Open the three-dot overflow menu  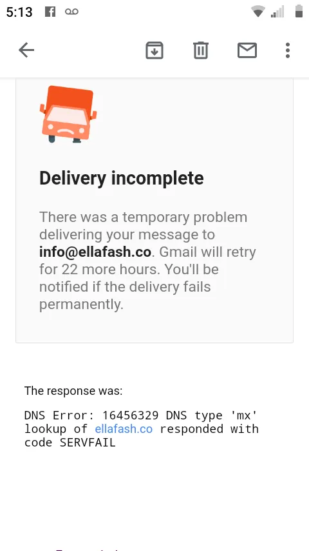click(x=288, y=50)
